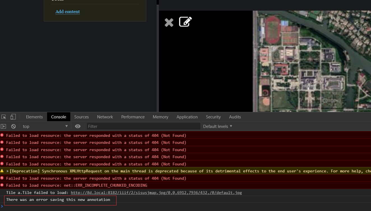371x211 pixels.
Task: Click on the satellite map image
Action: [312, 62]
